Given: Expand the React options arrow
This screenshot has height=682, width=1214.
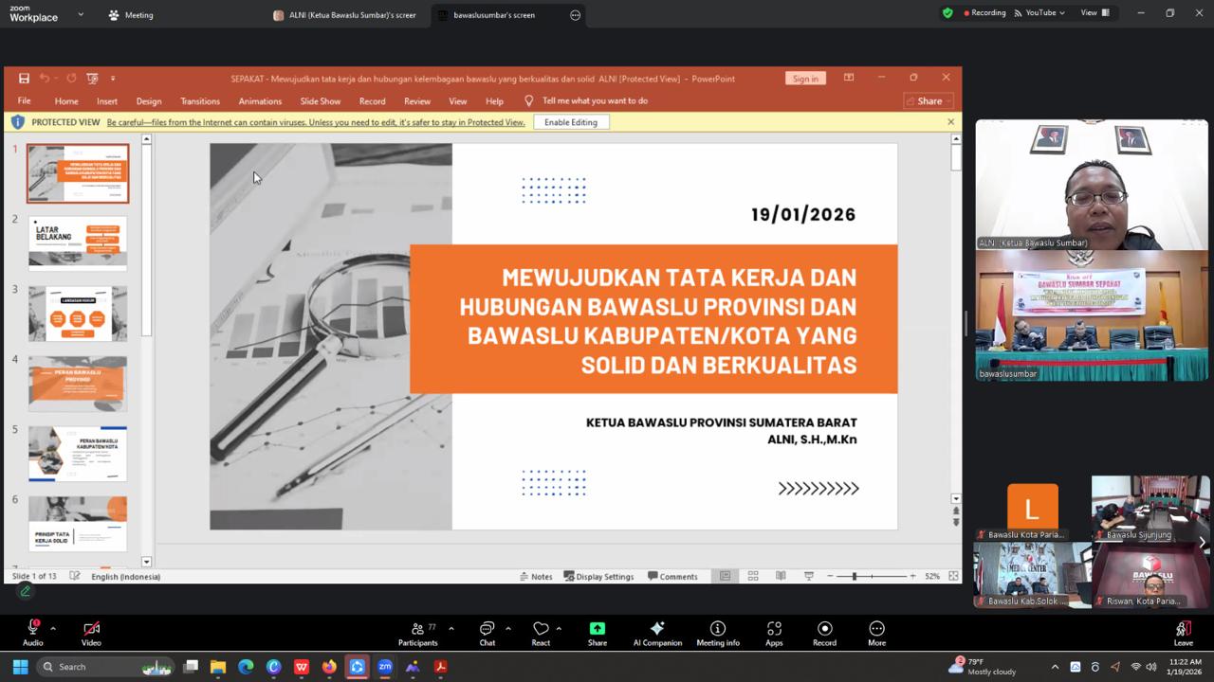Looking at the screenshot, I should click(559, 628).
